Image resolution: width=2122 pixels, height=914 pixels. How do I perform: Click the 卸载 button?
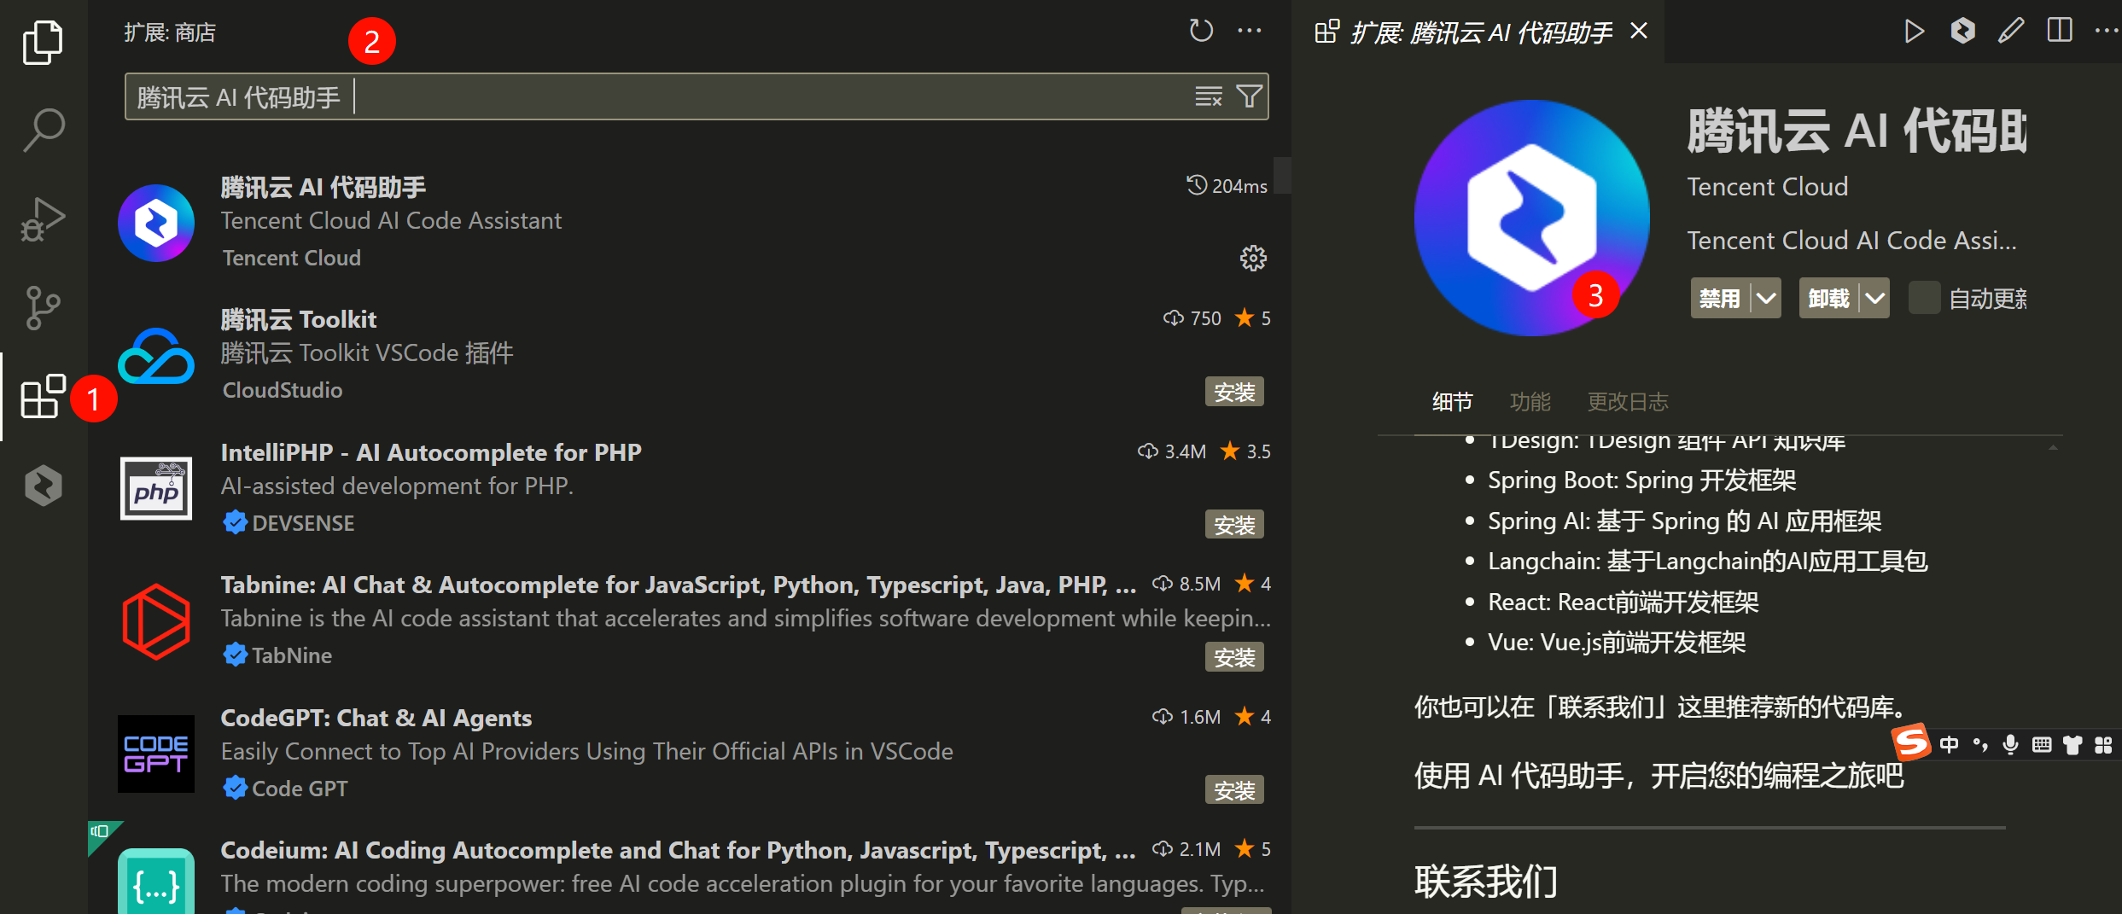[1828, 298]
